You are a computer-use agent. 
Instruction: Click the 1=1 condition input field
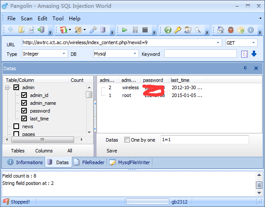point(205,140)
